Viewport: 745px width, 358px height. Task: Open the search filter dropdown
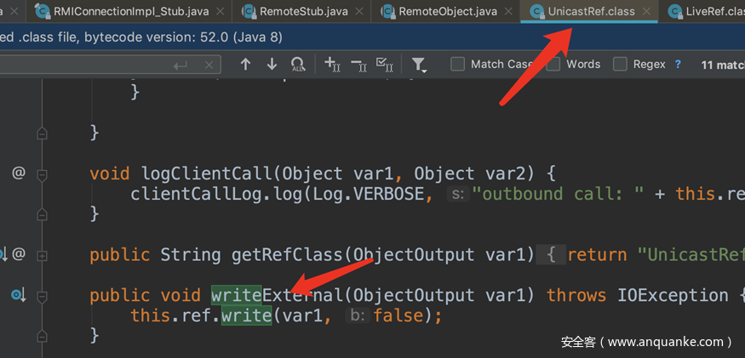419,65
